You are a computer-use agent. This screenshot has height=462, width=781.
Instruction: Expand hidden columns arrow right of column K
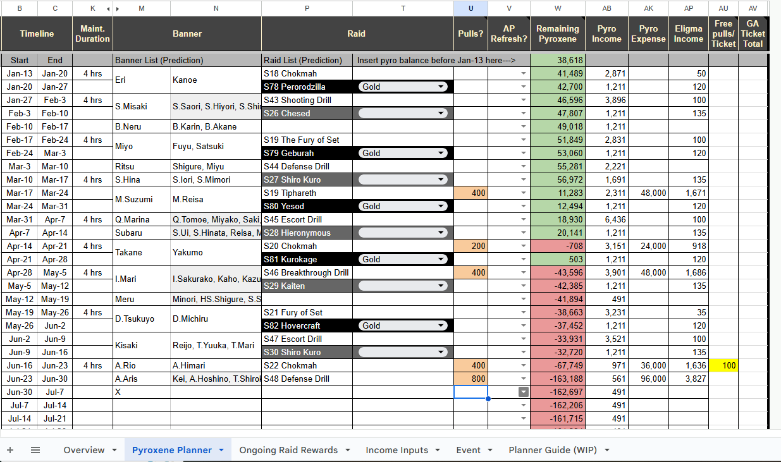(x=118, y=8)
